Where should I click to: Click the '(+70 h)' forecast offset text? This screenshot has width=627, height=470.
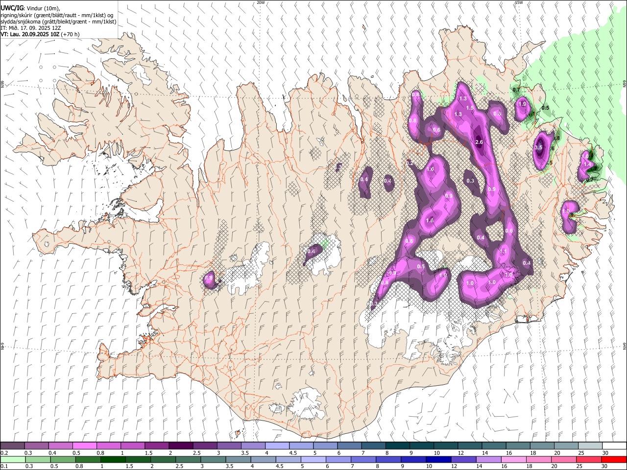pyautogui.click(x=71, y=34)
